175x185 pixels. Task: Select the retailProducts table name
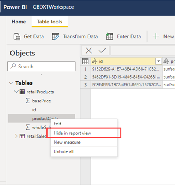[40, 92]
